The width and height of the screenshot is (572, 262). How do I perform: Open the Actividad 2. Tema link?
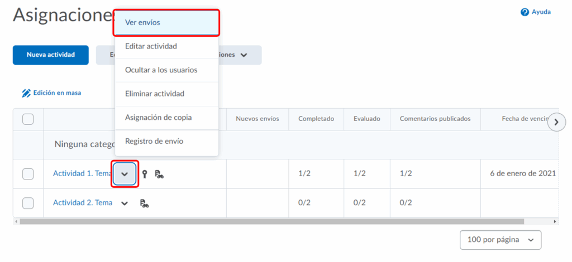(x=83, y=203)
